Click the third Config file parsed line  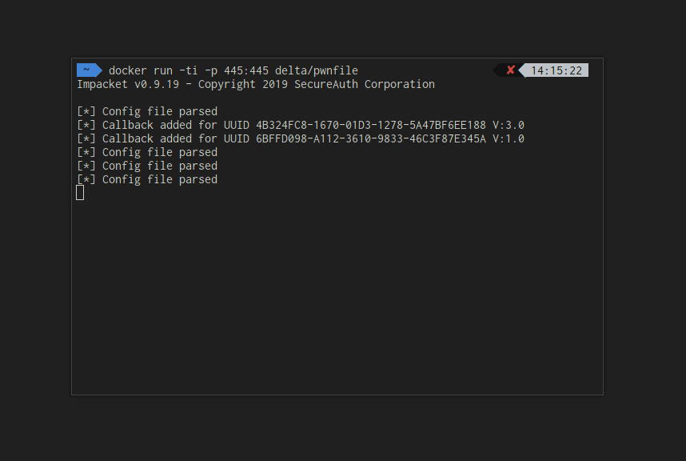tap(147, 166)
